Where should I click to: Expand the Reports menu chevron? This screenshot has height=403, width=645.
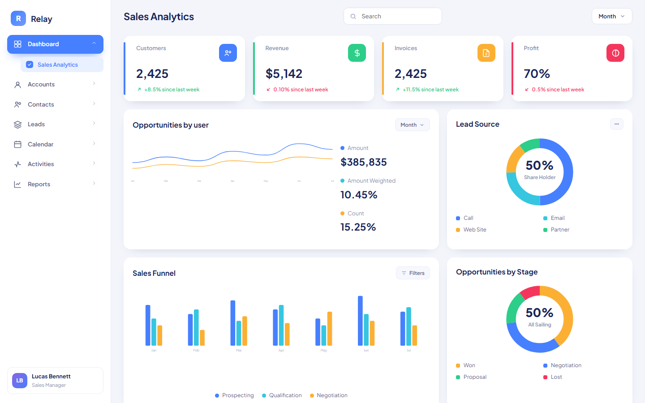pos(94,184)
